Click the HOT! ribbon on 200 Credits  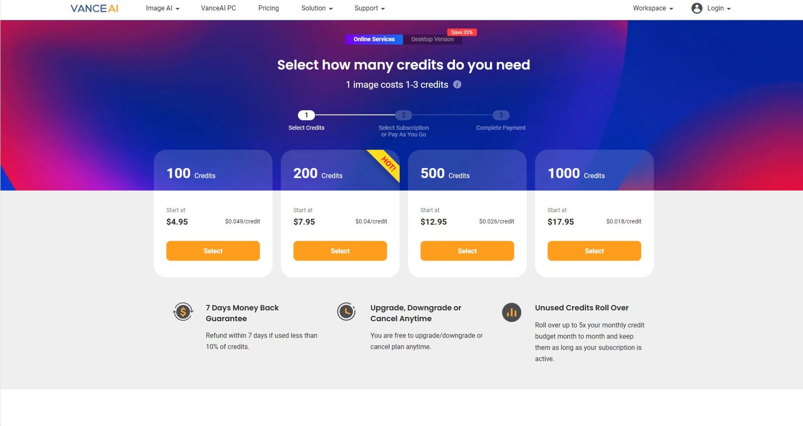point(389,164)
